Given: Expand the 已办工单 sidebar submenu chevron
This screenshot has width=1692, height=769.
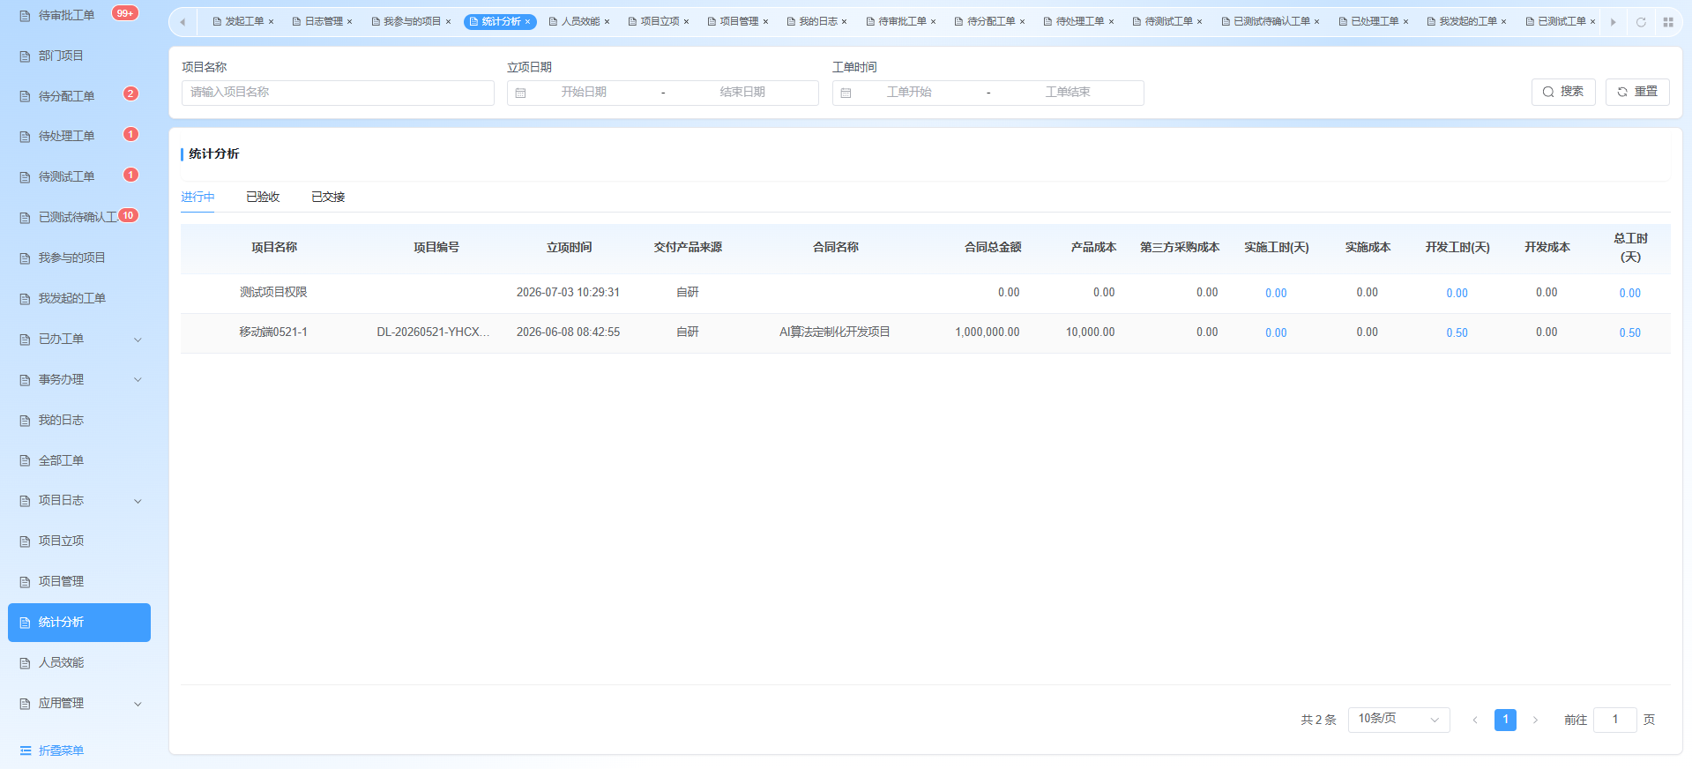Looking at the screenshot, I should point(138,340).
